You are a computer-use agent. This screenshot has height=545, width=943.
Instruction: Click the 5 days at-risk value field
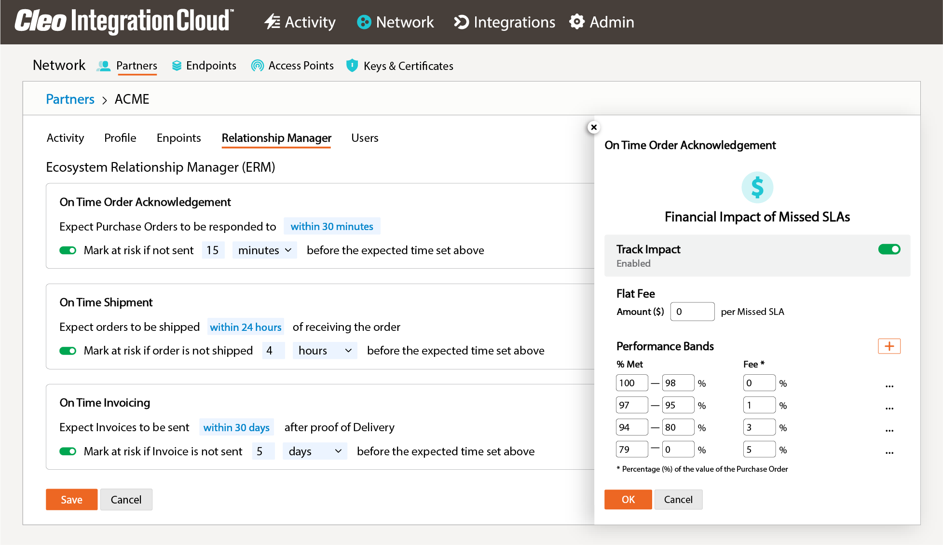tap(263, 451)
